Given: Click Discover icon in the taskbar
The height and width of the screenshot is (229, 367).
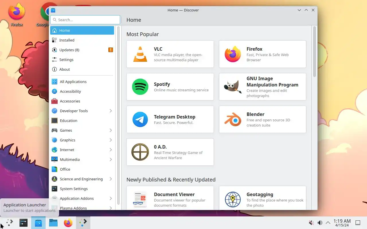Looking at the screenshot, I should tap(38, 223).
